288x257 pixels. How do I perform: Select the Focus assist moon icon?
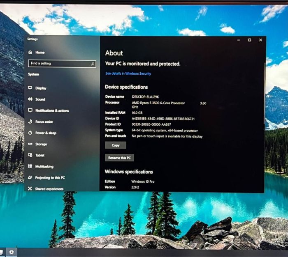point(30,122)
